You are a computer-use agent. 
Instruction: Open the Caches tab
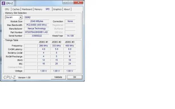[16, 9]
